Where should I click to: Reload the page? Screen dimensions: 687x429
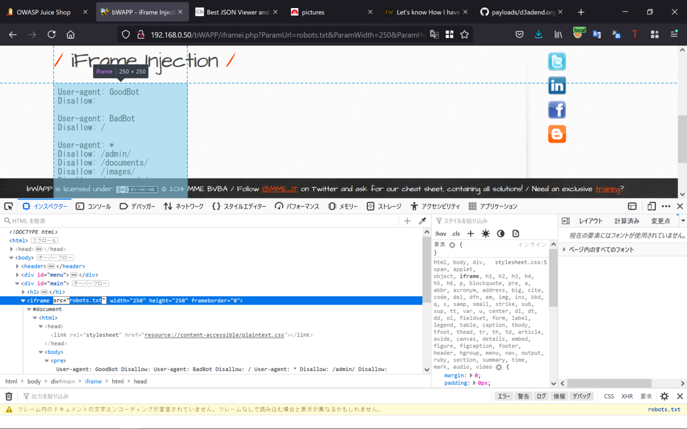tap(52, 34)
